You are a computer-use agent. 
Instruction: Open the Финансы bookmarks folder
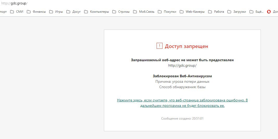pos(36,12)
